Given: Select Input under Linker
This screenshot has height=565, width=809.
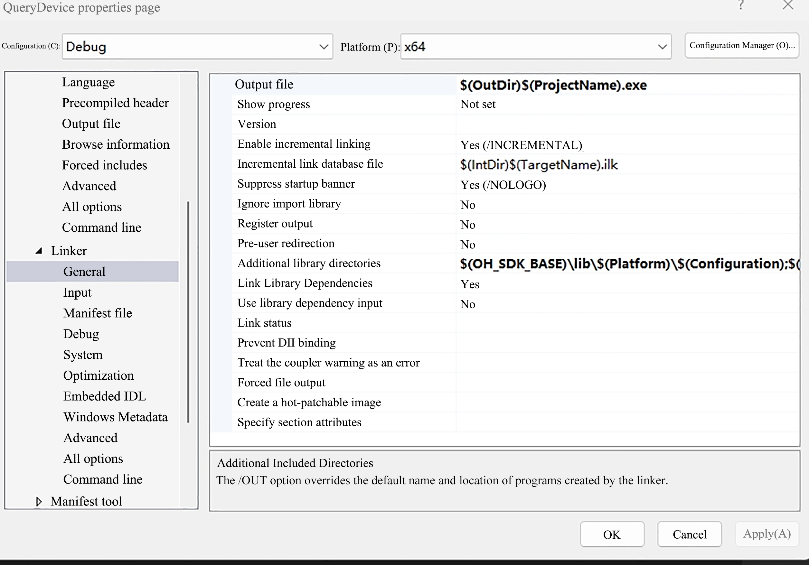Looking at the screenshot, I should click(77, 292).
